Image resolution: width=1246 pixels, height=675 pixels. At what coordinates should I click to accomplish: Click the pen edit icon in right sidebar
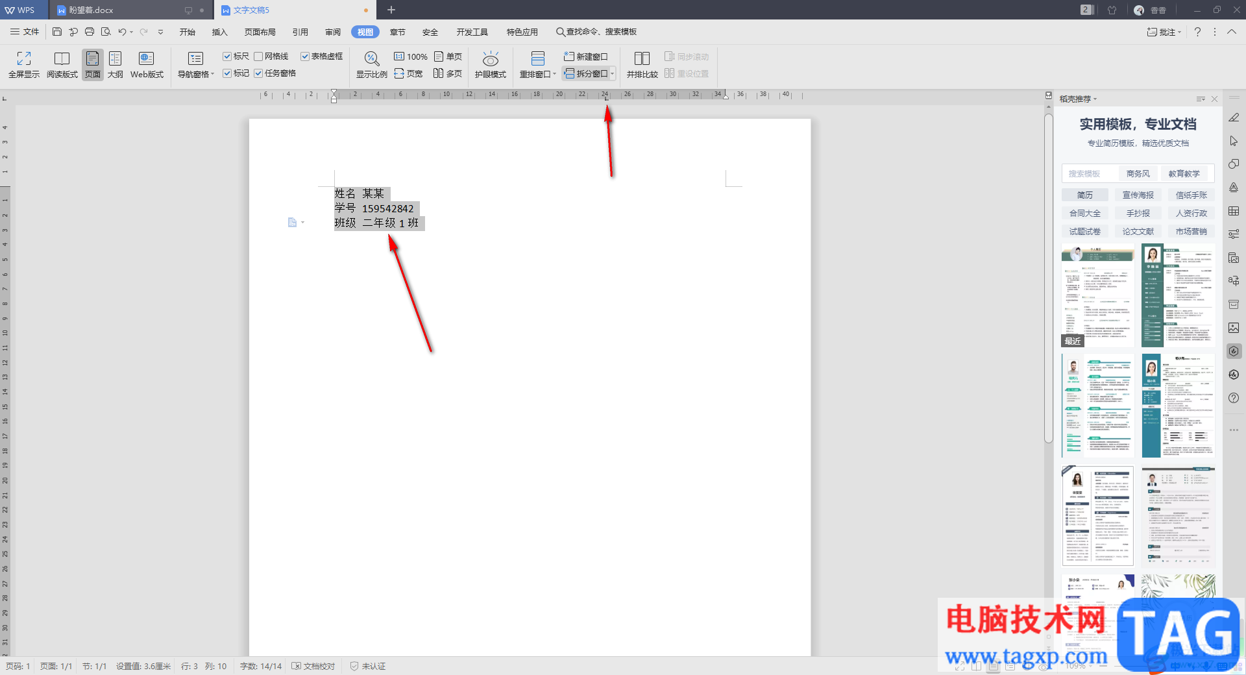1234,117
